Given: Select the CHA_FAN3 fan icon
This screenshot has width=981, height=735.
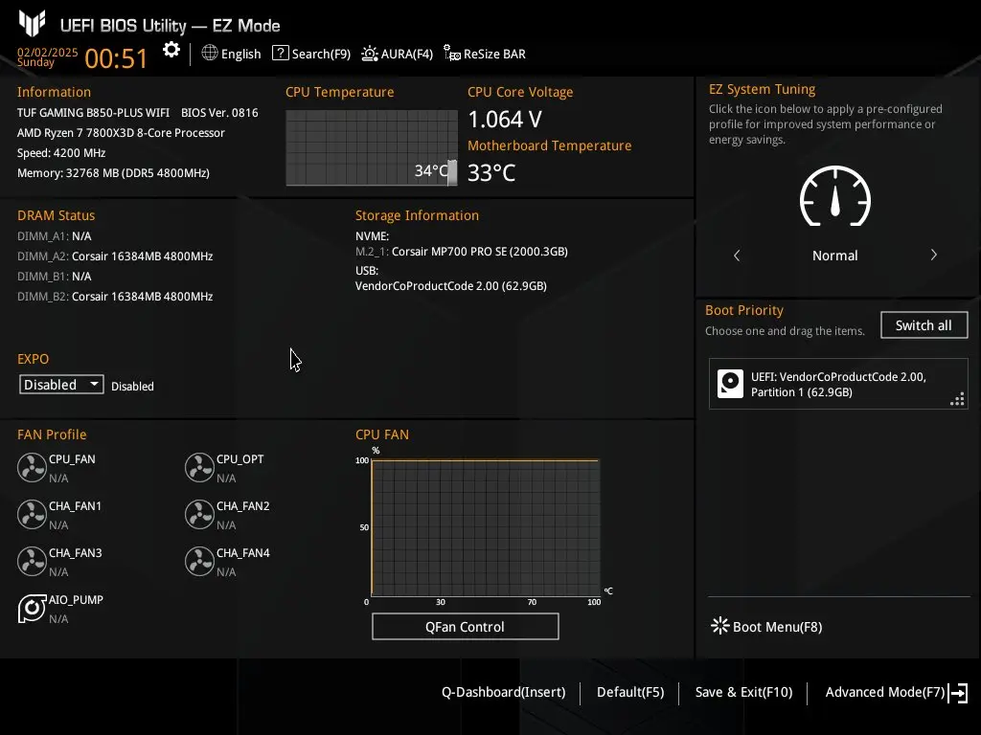Looking at the screenshot, I should click(x=32, y=561).
